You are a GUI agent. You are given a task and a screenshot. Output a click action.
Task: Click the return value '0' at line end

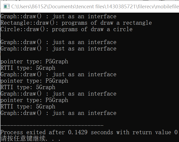click(176, 132)
